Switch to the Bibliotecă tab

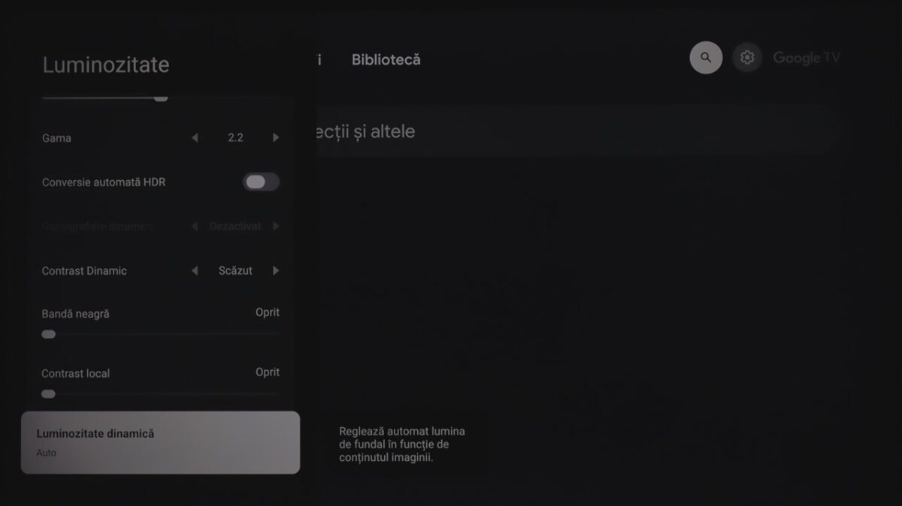pos(386,59)
